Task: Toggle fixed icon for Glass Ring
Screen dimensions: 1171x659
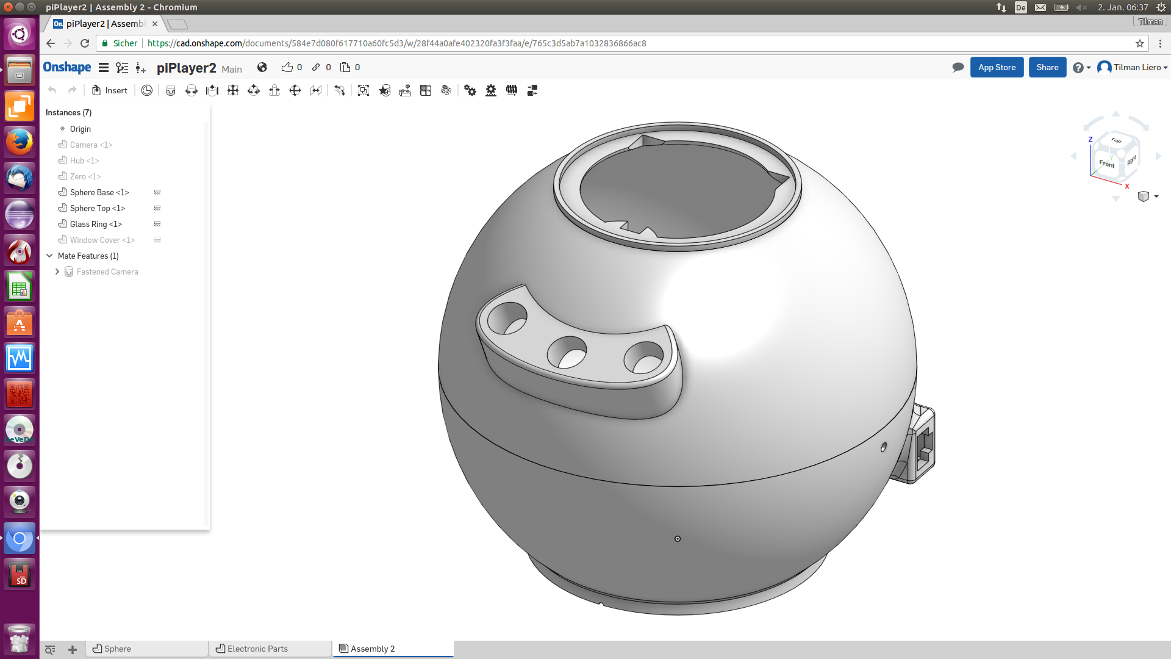Action: pyautogui.click(x=157, y=224)
